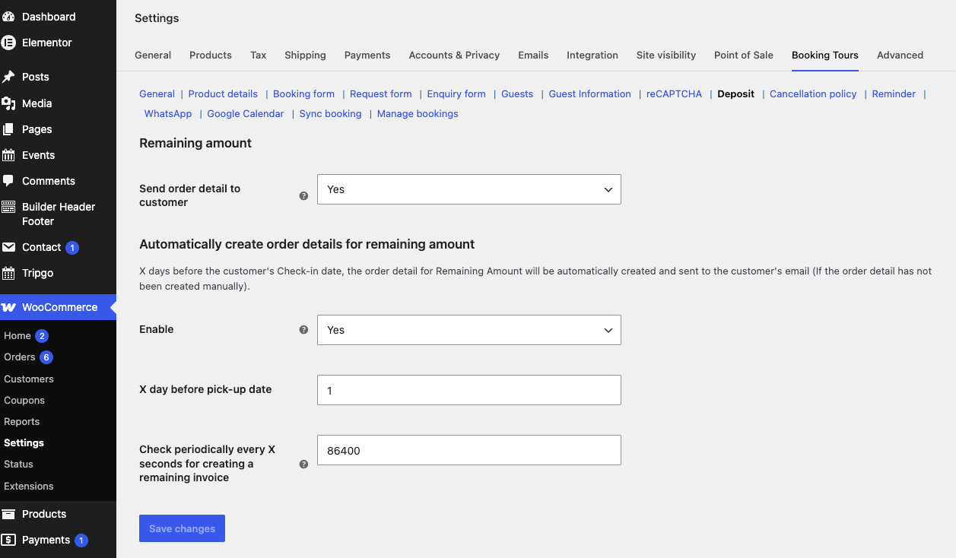Select the Booking Tours tab
This screenshot has height=558, width=956.
tap(825, 55)
